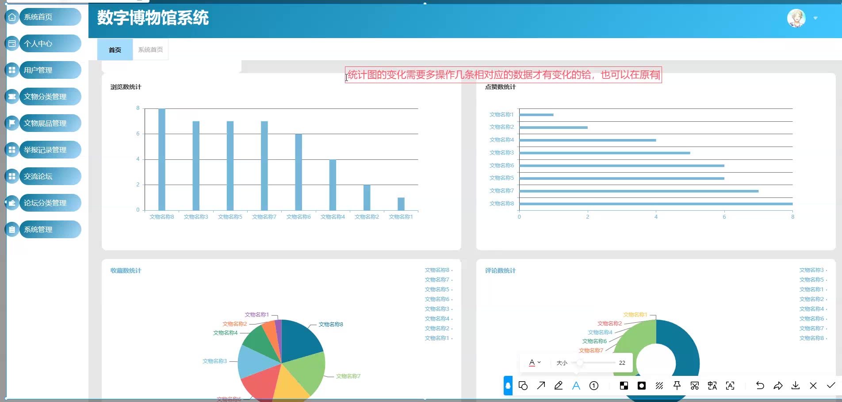842x402 pixels.
Task: Toggle 文物名称3 in 评论数统计 legend
Action: point(813,270)
